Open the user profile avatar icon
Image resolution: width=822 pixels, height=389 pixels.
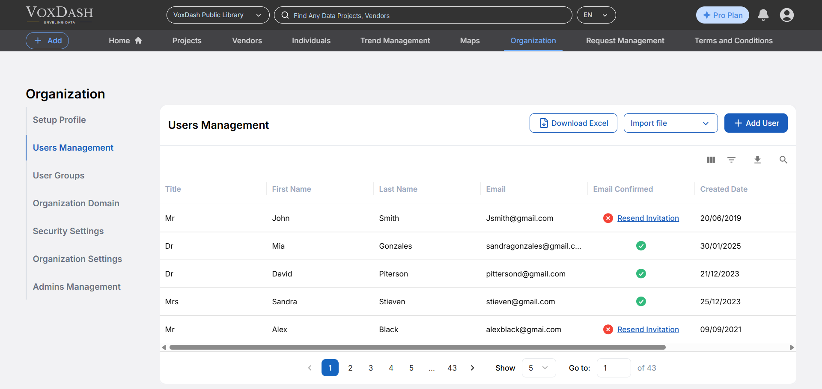pyautogui.click(x=787, y=15)
